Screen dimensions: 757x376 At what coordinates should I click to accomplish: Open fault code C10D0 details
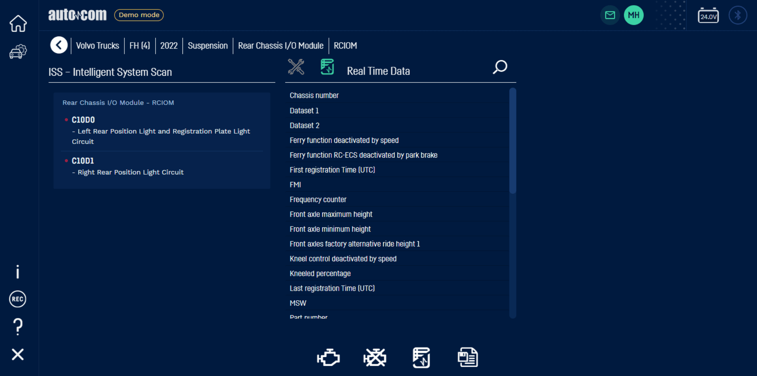point(83,120)
